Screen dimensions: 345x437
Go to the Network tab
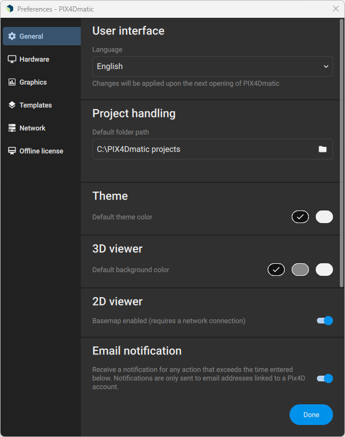point(42,128)
